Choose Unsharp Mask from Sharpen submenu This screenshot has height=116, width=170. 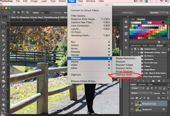click(125, 75)
